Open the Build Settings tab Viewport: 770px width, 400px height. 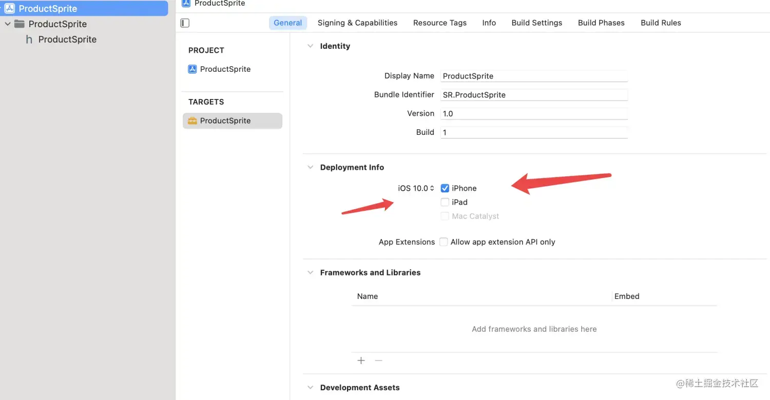pyautogui.click(x=537, y=23)
